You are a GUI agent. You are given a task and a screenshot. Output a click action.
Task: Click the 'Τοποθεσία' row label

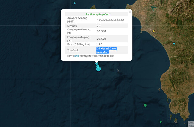click(x=73, y=50)
